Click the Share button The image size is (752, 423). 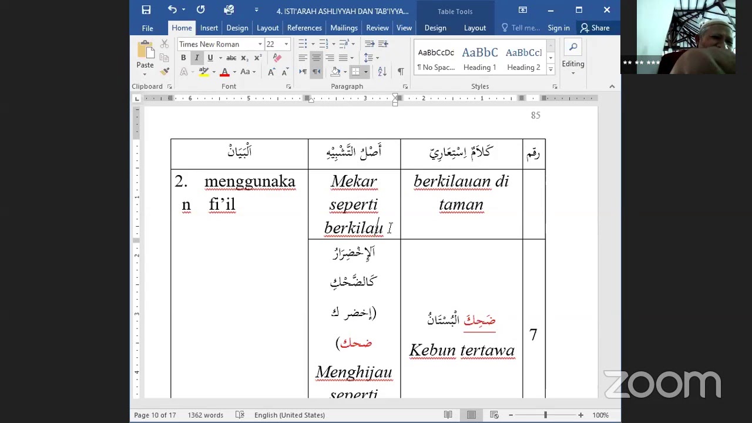[x=595, y=28]
